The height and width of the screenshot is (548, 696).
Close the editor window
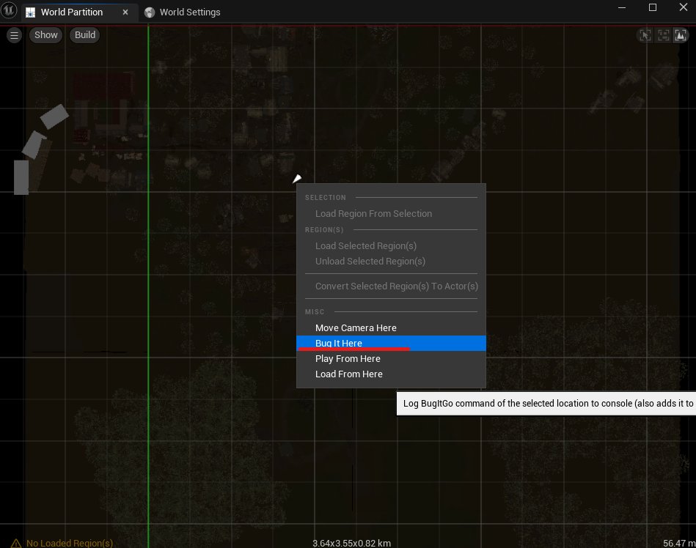(684, 7)
